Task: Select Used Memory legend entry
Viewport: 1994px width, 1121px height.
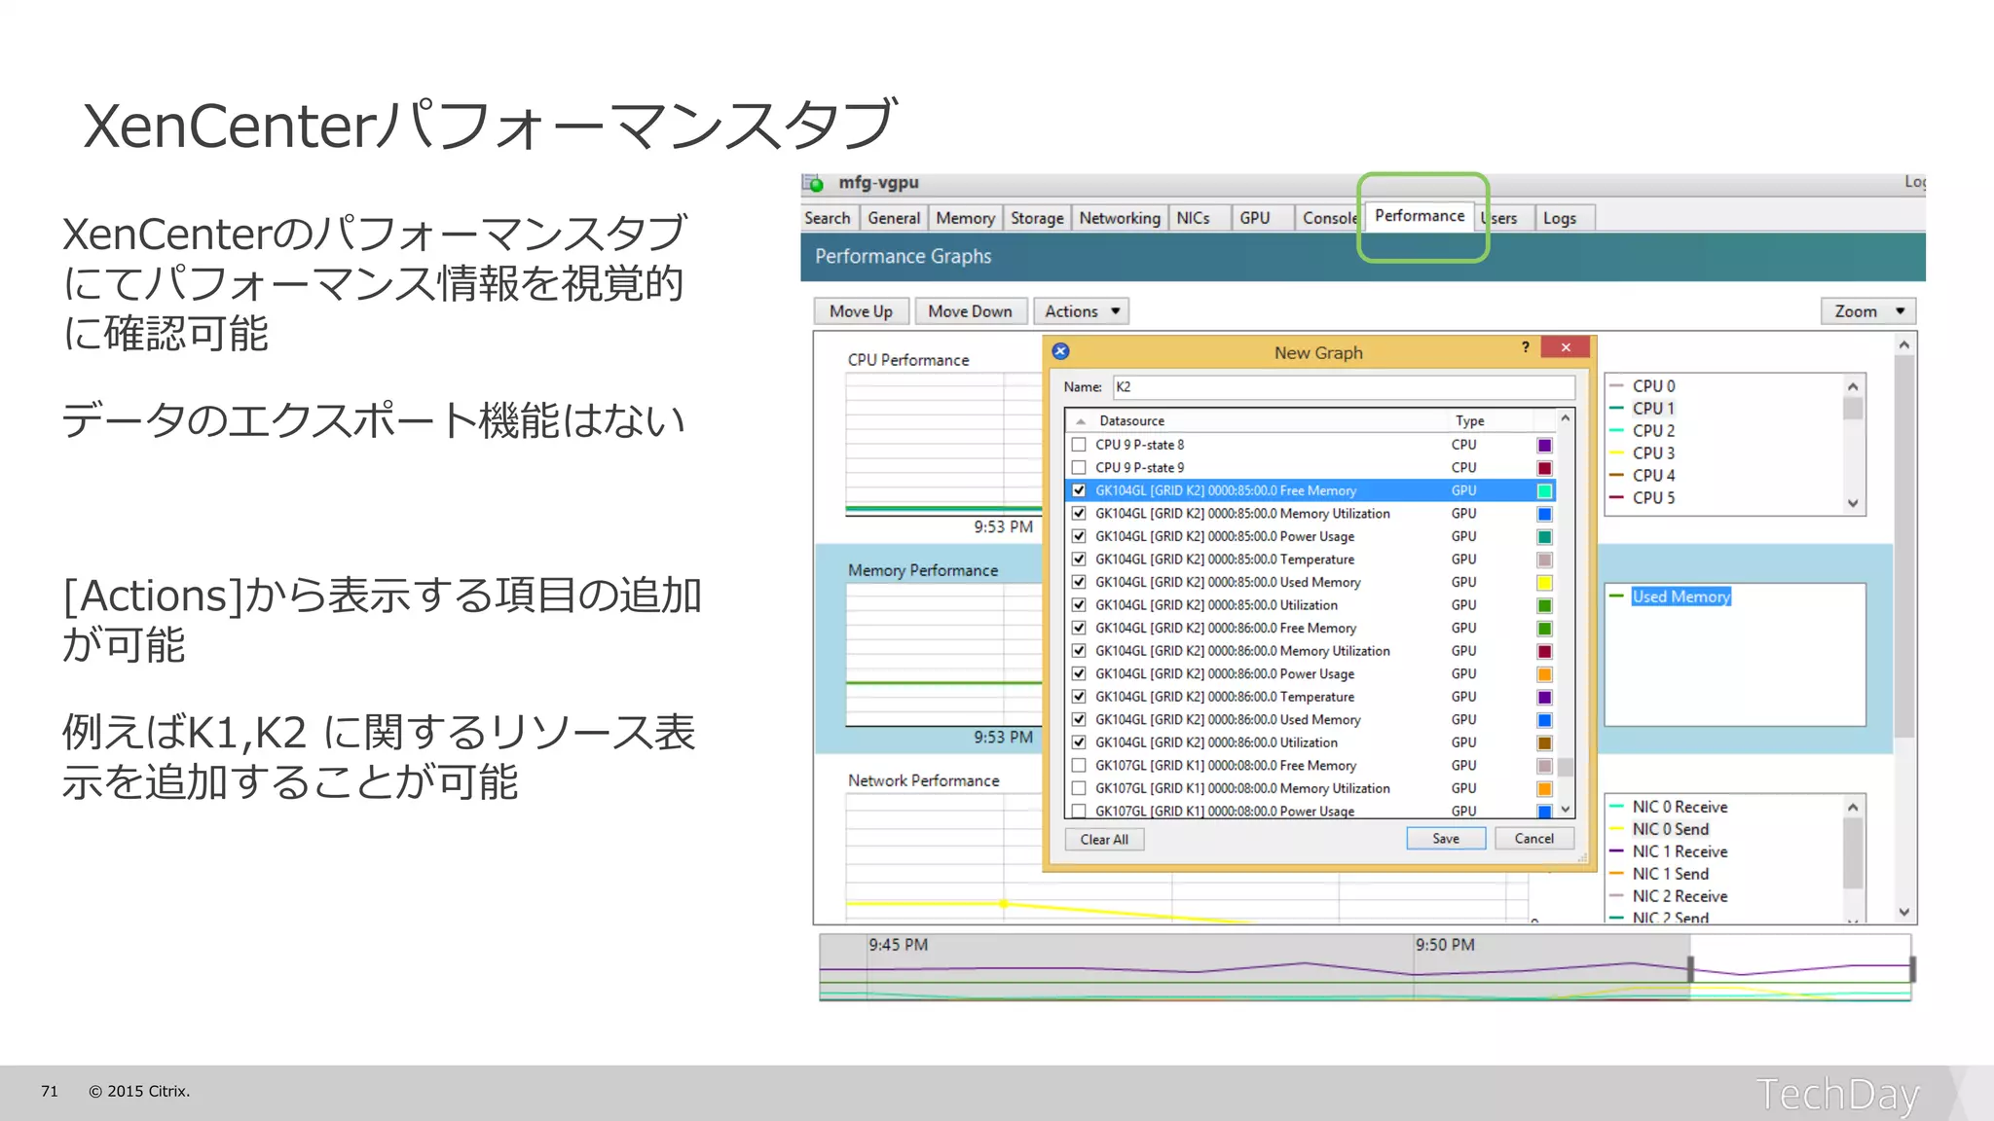Action: point(1681,597)
